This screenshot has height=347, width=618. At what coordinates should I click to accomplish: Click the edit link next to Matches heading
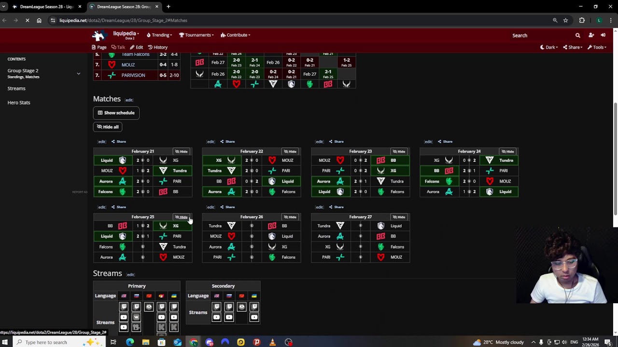[x=129, y=100]
